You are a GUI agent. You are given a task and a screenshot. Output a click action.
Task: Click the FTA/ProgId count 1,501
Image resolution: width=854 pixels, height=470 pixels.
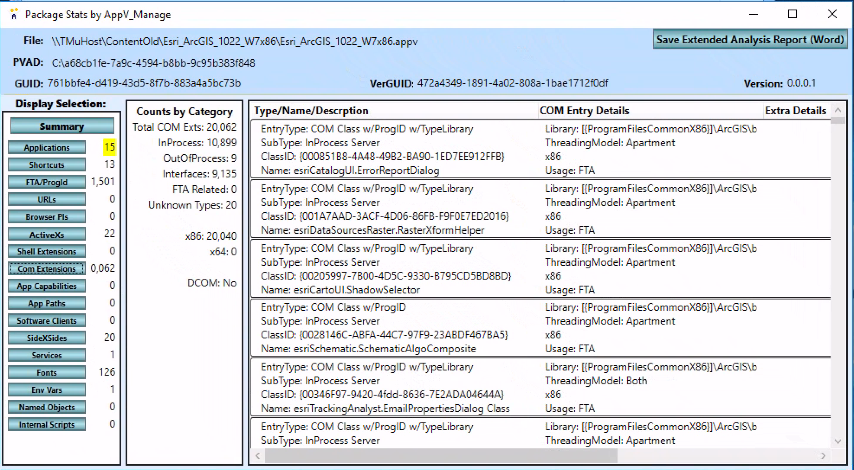[103, 182]
